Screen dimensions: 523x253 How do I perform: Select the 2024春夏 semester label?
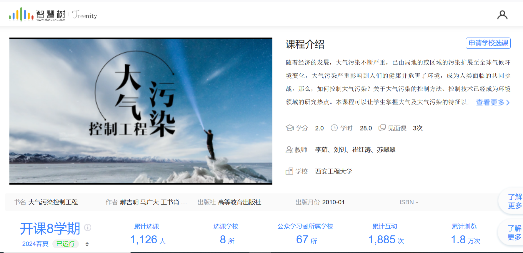(x=35, y=244)
